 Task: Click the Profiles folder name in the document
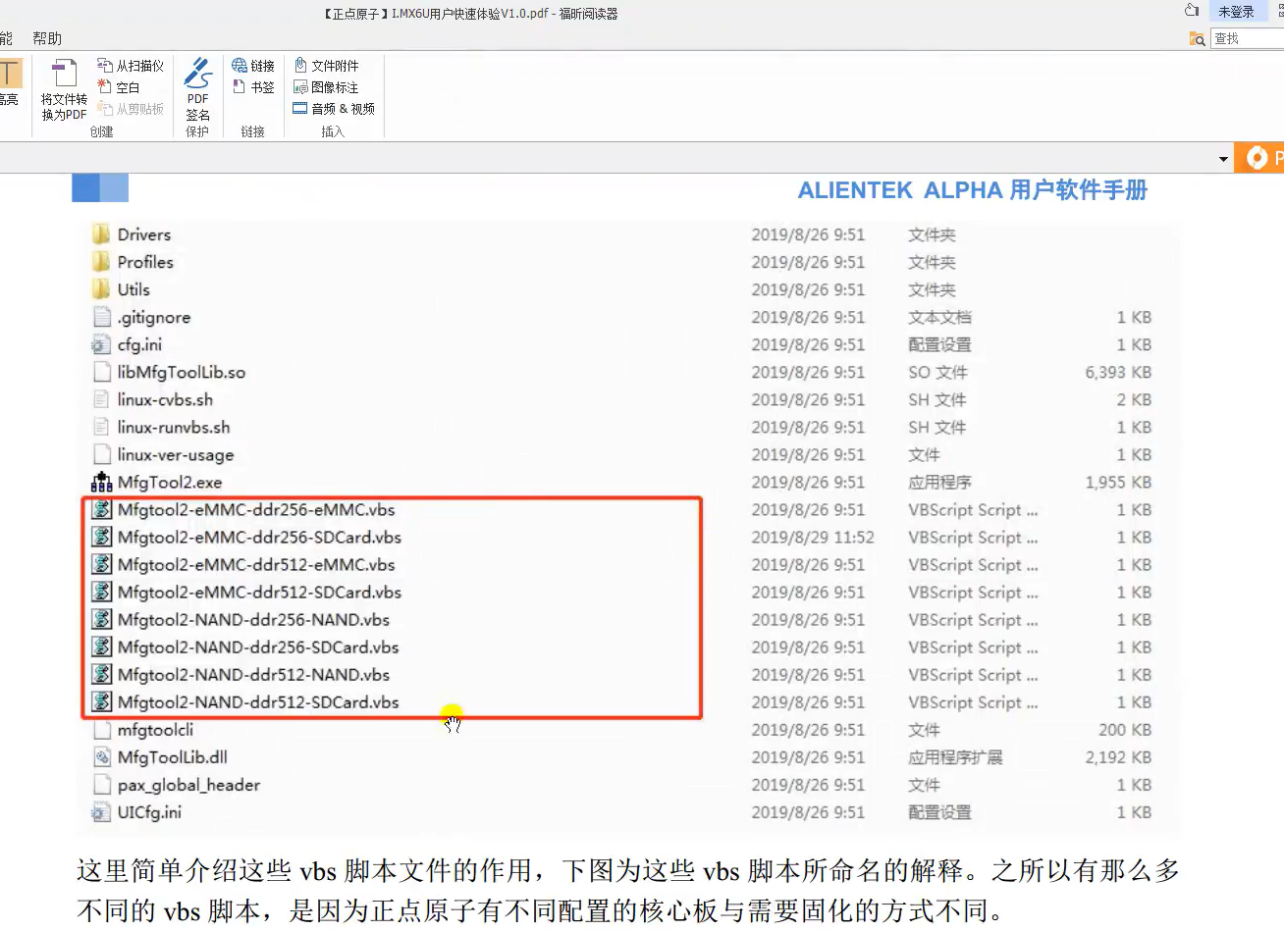pos(145,262)
